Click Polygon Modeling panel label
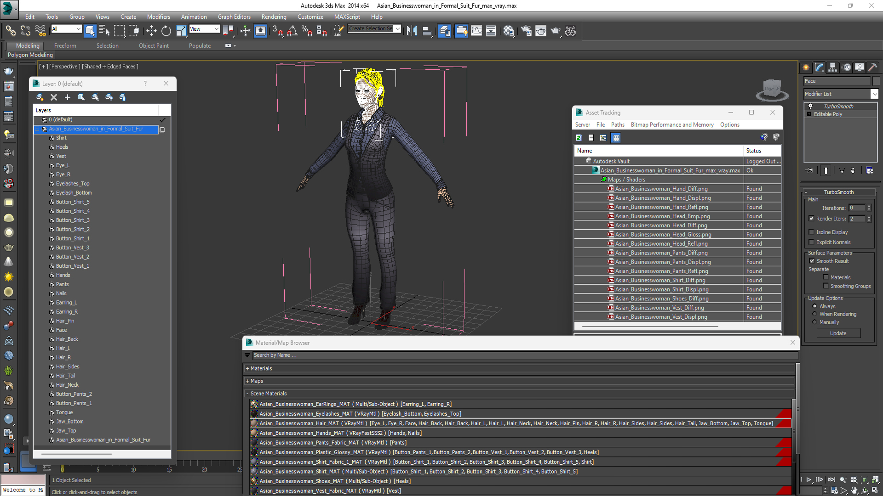This screenshot has height=496, width=883. coord(30,55)
